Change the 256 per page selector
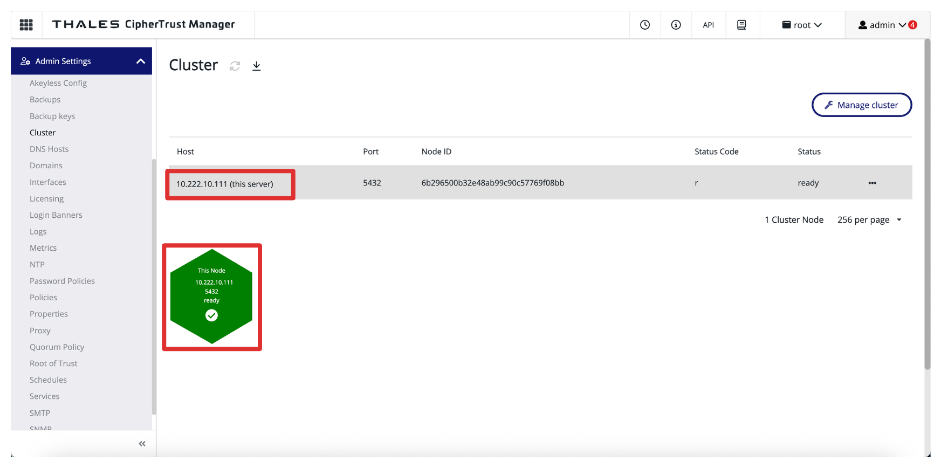Viewport: 941px width, 468px height. click(x=869, y=220)
